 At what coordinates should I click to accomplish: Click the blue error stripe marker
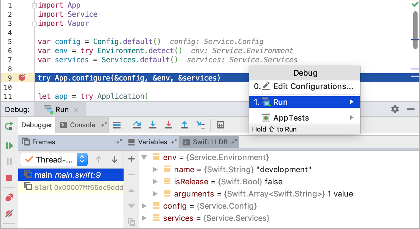[415, 40]
